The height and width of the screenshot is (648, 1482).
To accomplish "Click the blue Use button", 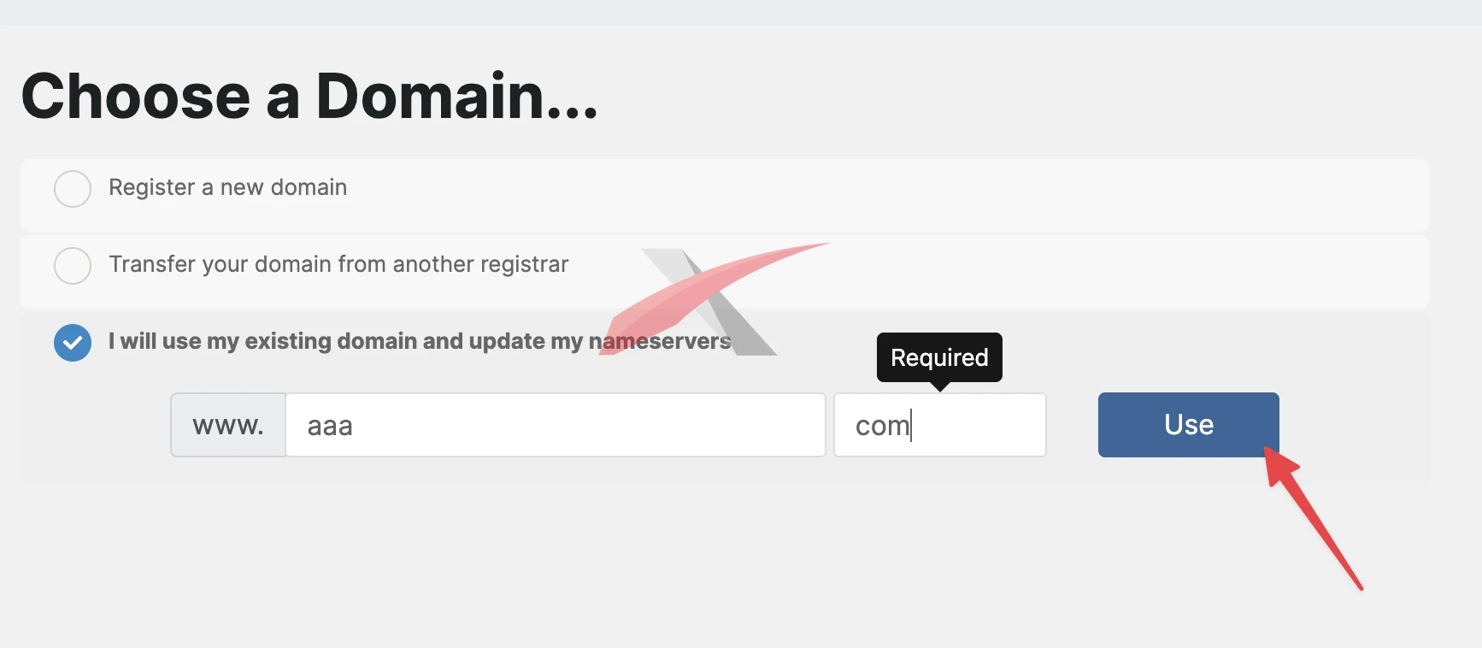I will coord(1188,425).
